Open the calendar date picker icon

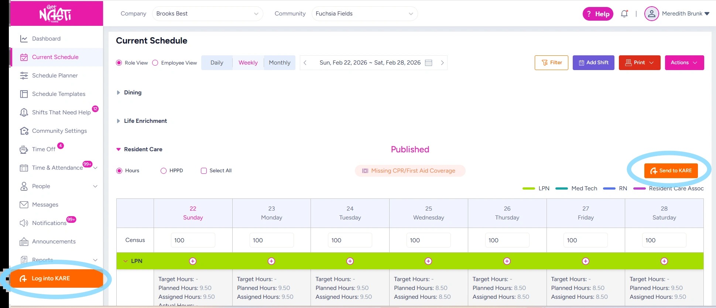[428, 63]
